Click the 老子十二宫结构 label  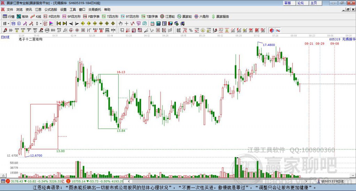pos(31,39)
